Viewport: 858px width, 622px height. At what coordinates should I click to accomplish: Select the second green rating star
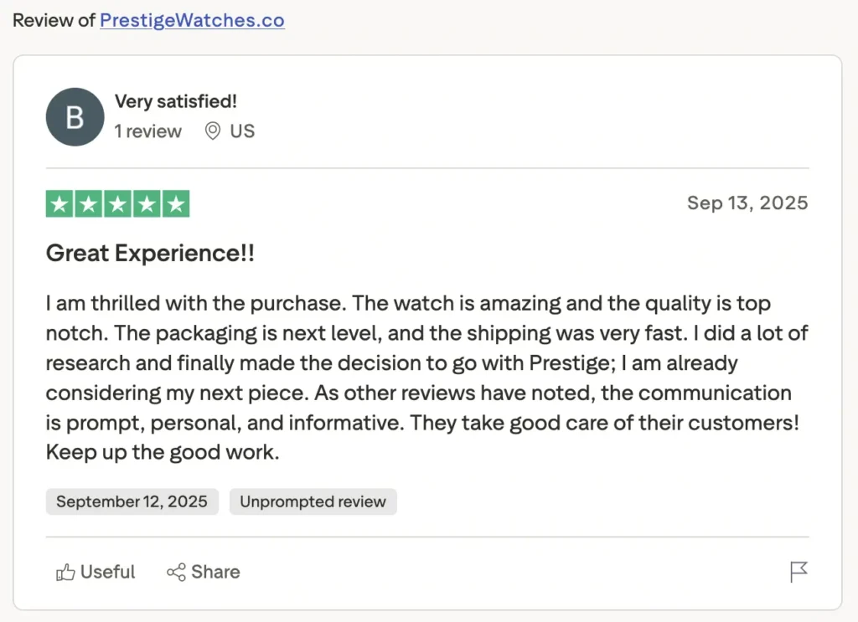(x=89, y=204)
